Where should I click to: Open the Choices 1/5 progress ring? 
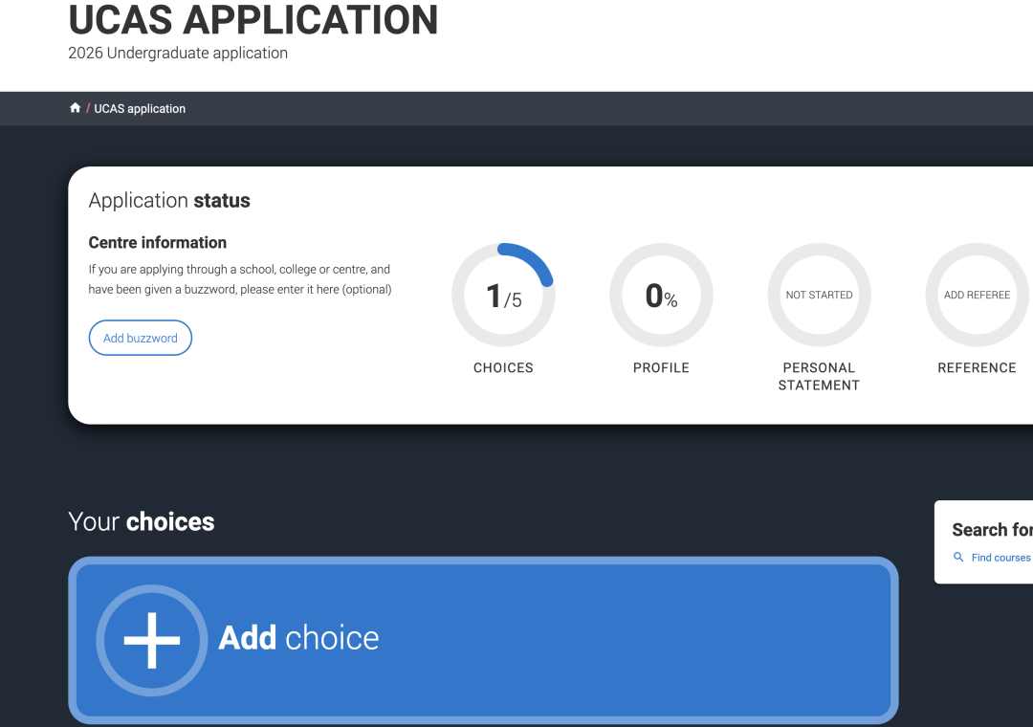pyautogui.click(x=503, y=295)
